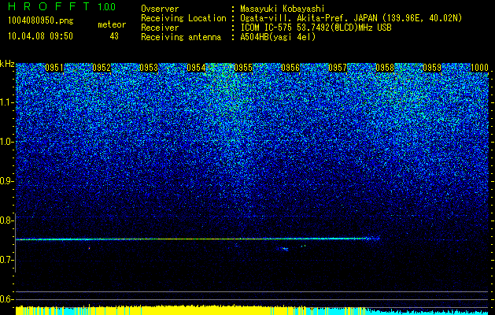This screenshot has height=315, width=495.
Task: Click the 1.0 kHz axis label
Action: (7, 142)
